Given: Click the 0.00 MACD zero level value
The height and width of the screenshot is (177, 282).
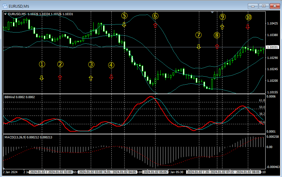Looking at the screenshot, I should coord(269,147).
